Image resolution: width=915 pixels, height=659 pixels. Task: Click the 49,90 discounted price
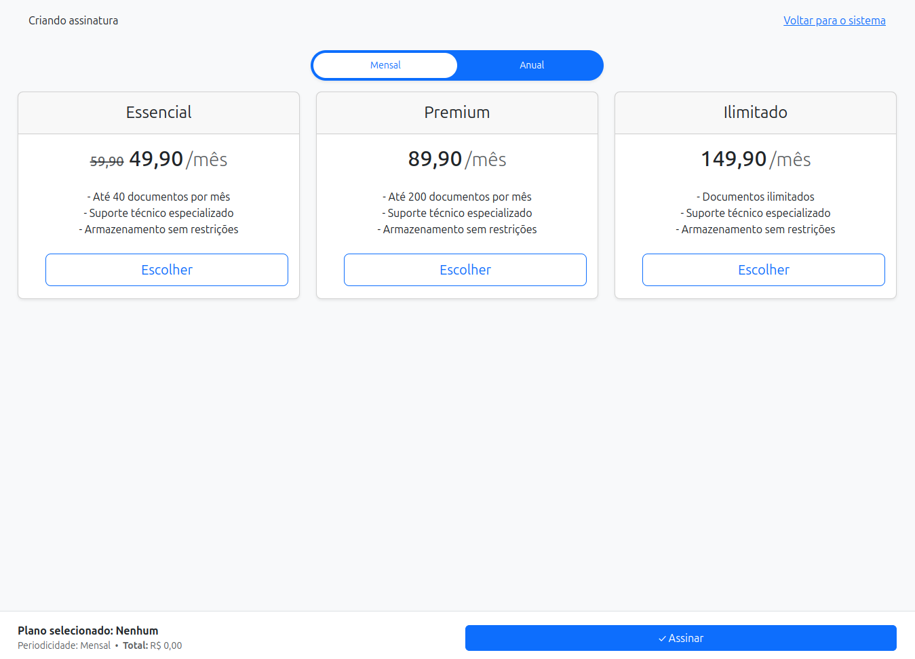click(156, 159)
